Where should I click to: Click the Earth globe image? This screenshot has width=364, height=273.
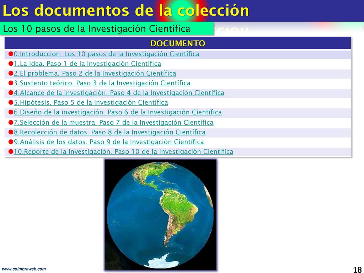click(x=160, y=215)
